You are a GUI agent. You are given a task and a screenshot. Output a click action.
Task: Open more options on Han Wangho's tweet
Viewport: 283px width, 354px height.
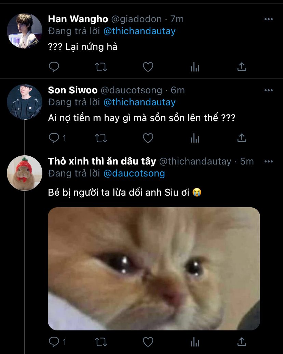(x=269, y=19)
